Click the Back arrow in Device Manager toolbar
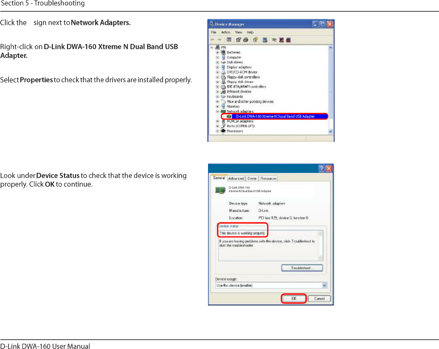The width and height of the screenshot is (439, 349). pos(212,40)
